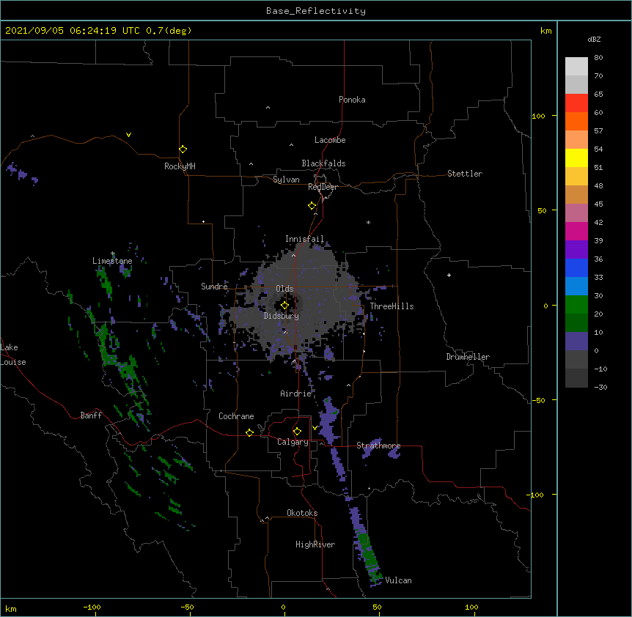This screenshot has height=617, width=632.
Task: Click the 100 tick on right axis
Action: (x=538, y=116)
